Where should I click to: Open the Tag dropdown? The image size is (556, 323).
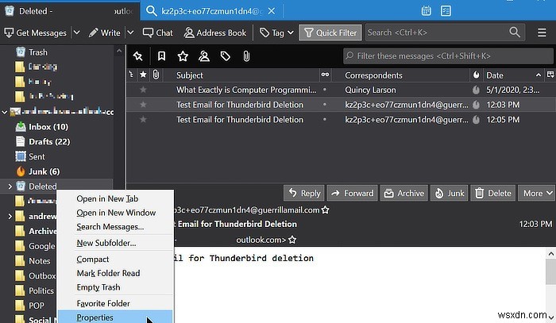tap(276, 33)
